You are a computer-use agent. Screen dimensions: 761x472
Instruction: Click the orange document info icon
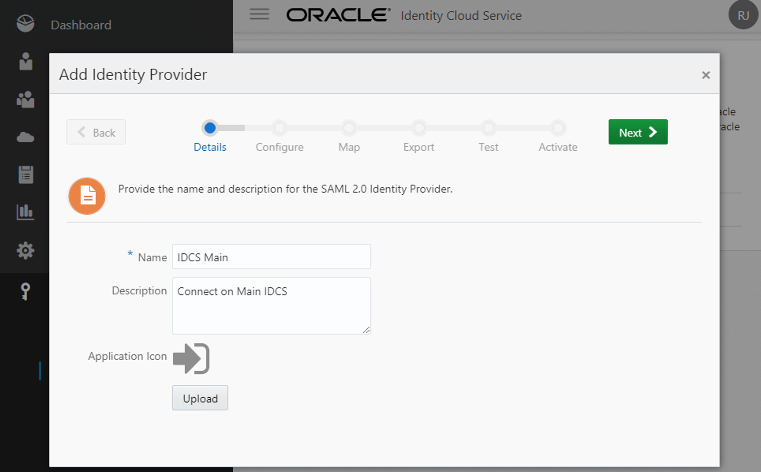click(87, 196)
